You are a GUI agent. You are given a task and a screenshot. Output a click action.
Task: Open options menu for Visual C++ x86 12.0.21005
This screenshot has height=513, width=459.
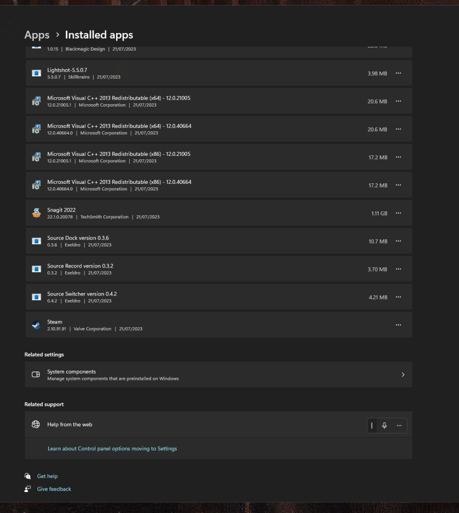point(398,157)
